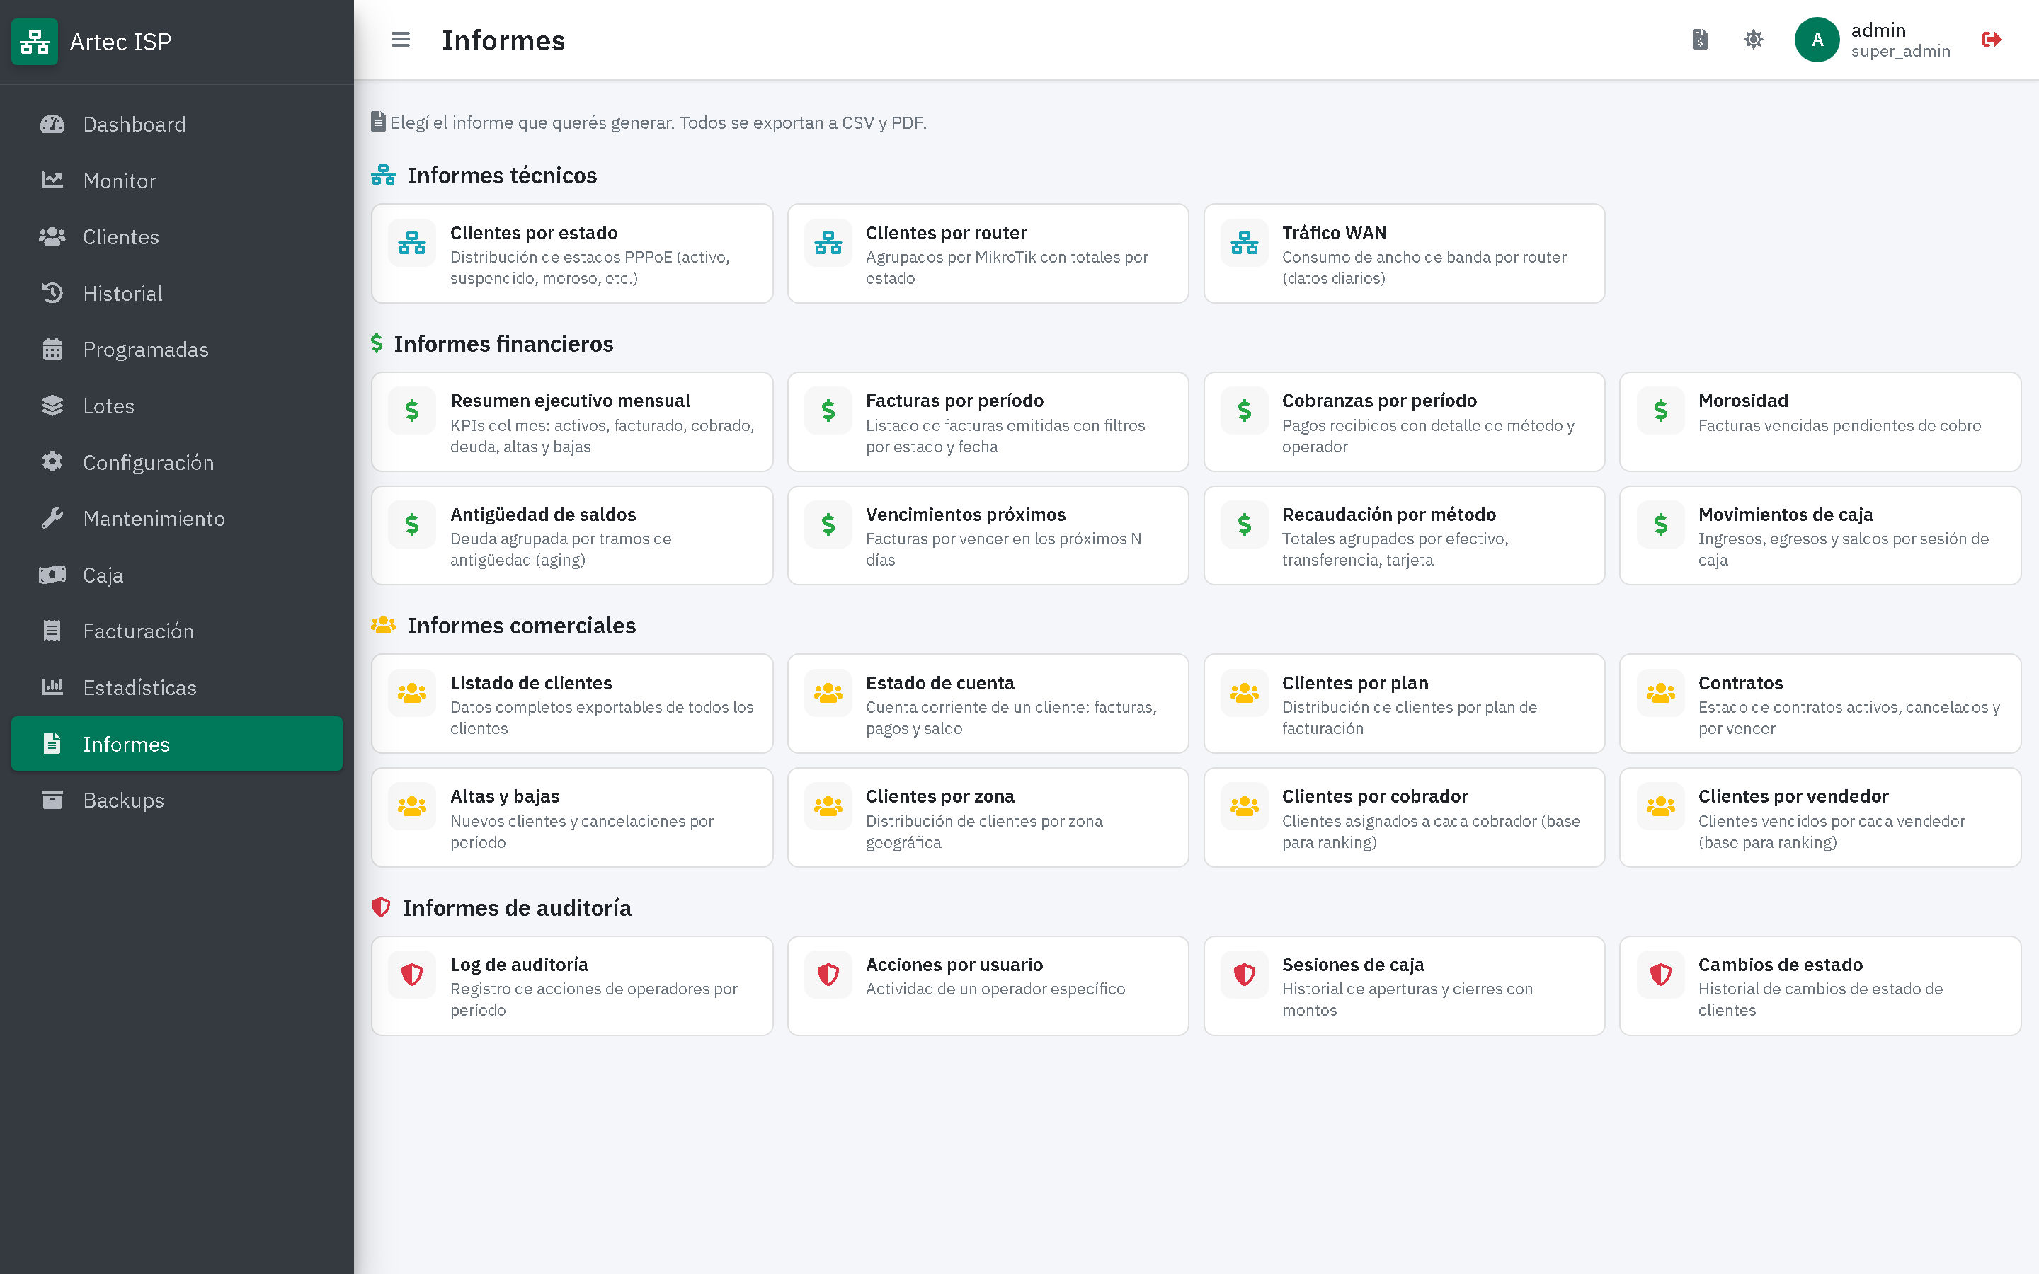2039x1274 pixels.
Task: Click the dollar icon on Morosidad card
Action: coord(1661,411)
